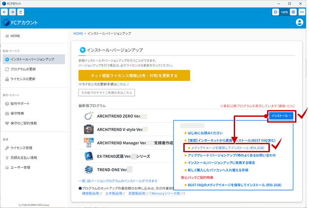Click the HOME house icon in sidebar

click(7, 36)
